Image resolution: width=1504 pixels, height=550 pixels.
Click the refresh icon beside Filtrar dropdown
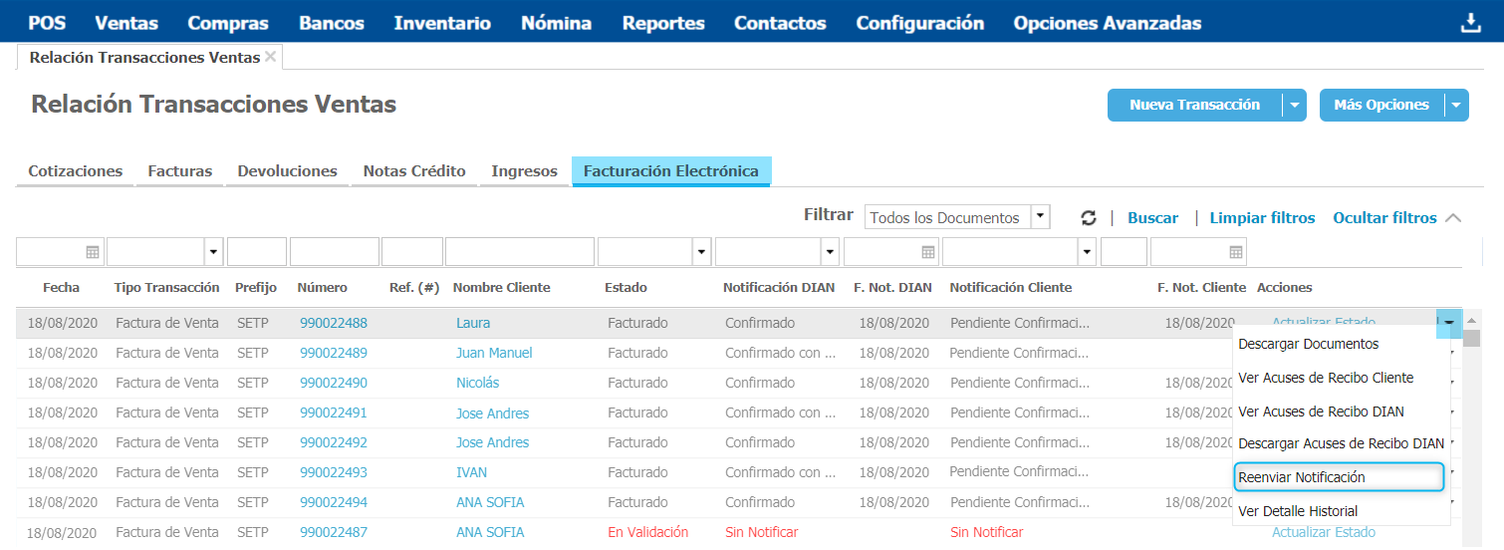[1089, 218]
